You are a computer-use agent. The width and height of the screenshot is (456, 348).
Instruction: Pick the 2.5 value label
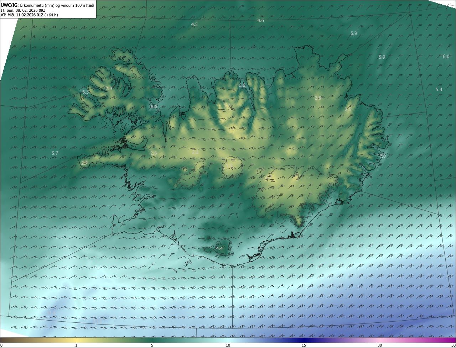[348, 110]
